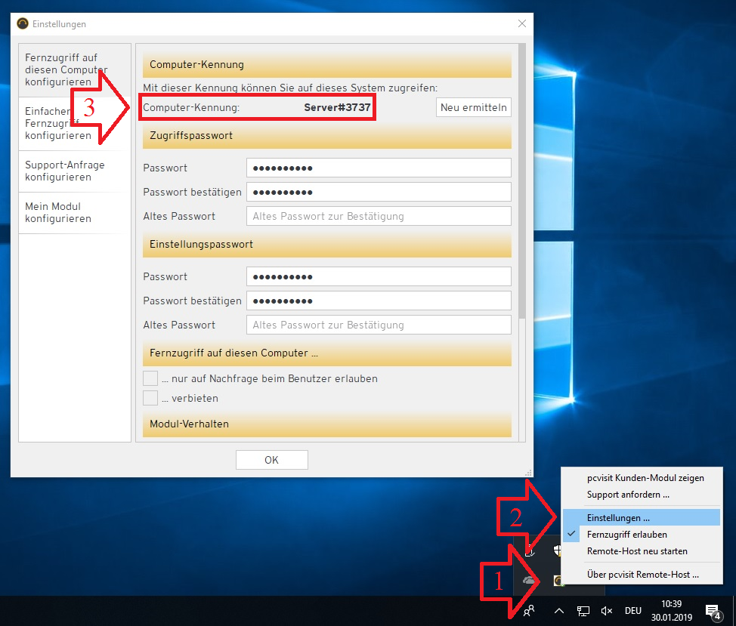Click the OneDrive cloud tray icon
Image resolution: width=736 pixels, height=626 pixels.
coord(530,580)
